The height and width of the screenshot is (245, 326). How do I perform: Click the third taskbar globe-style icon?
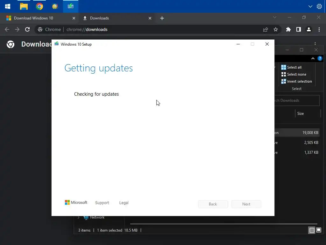tap(55, 6)
